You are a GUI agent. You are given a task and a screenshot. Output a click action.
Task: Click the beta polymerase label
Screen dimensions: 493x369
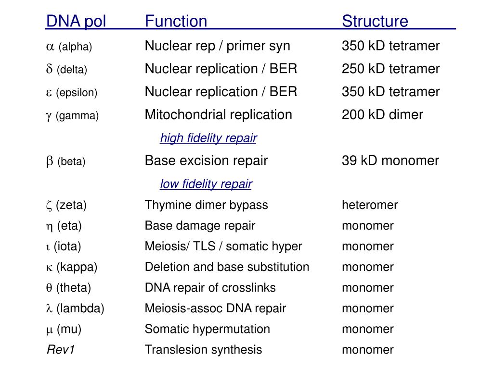(x=65, y=161)
